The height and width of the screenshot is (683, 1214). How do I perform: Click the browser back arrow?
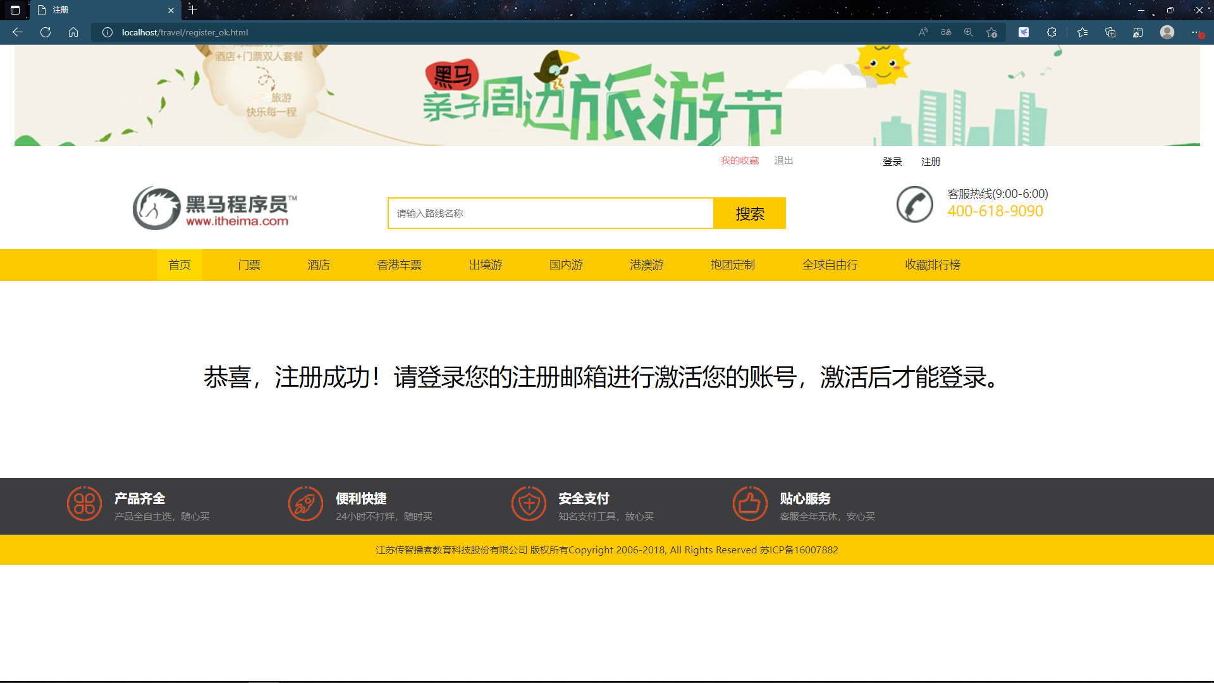click(18, 32)
